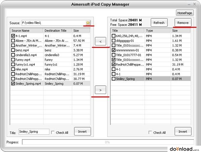Select the '1.61 M' size cell
Viewport: 201px width, 152px height.
(177, 41)
